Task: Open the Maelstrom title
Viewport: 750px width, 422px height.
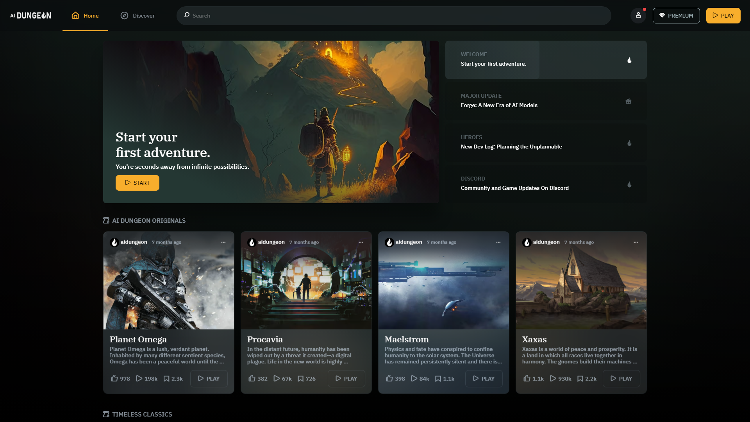Action: click(x=407, y=339)
